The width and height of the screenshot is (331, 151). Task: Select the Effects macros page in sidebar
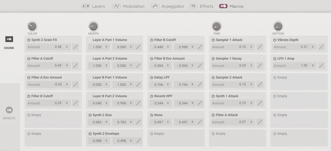[9, 113]
